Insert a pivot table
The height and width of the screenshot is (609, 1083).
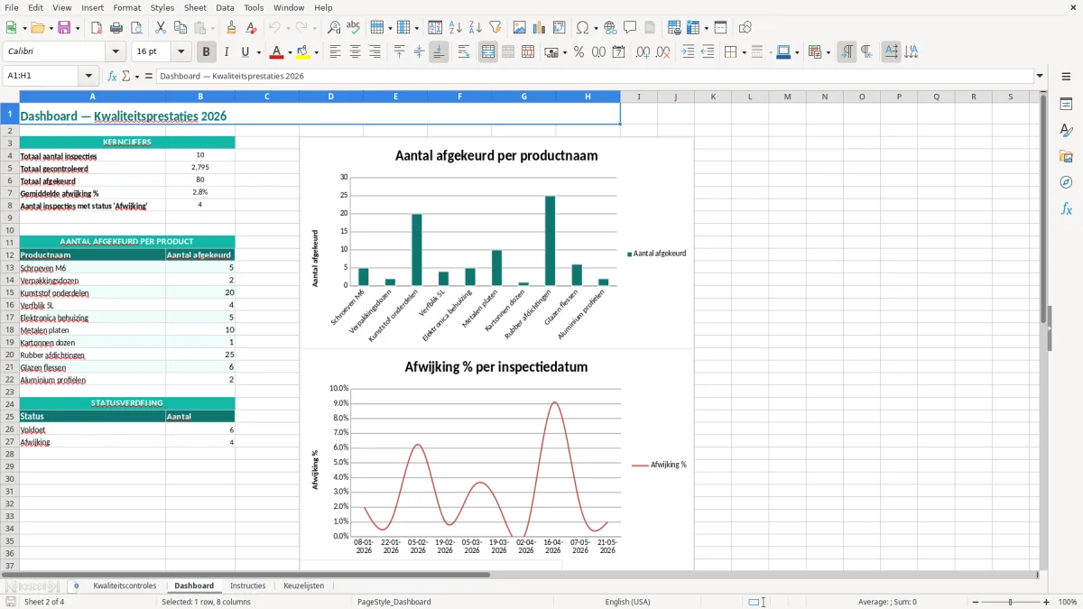click(x=560, y=28)
